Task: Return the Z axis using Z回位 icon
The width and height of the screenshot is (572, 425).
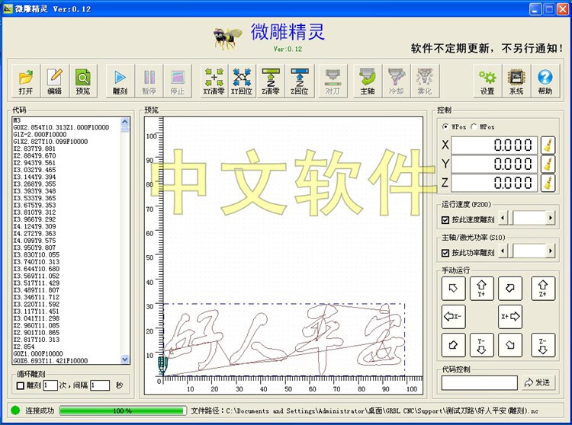Action: pos(300,81)
